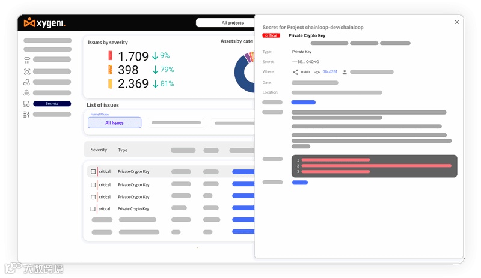The height and width of the screenshot is (278, 481).
Task: Select the All Issues funnel filter
Action: [x=114, y=122]
